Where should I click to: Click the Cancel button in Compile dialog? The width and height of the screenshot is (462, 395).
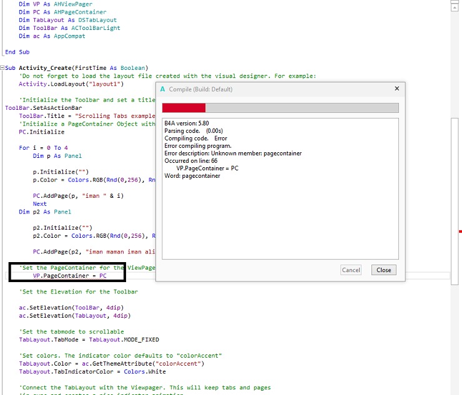pos(351,270)
